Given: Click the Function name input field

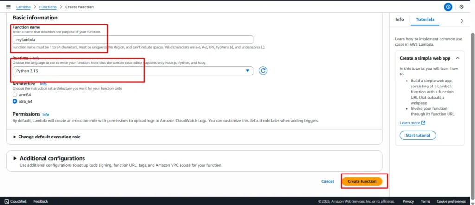Looking at the screenshot, I should (x=133, y=40).
